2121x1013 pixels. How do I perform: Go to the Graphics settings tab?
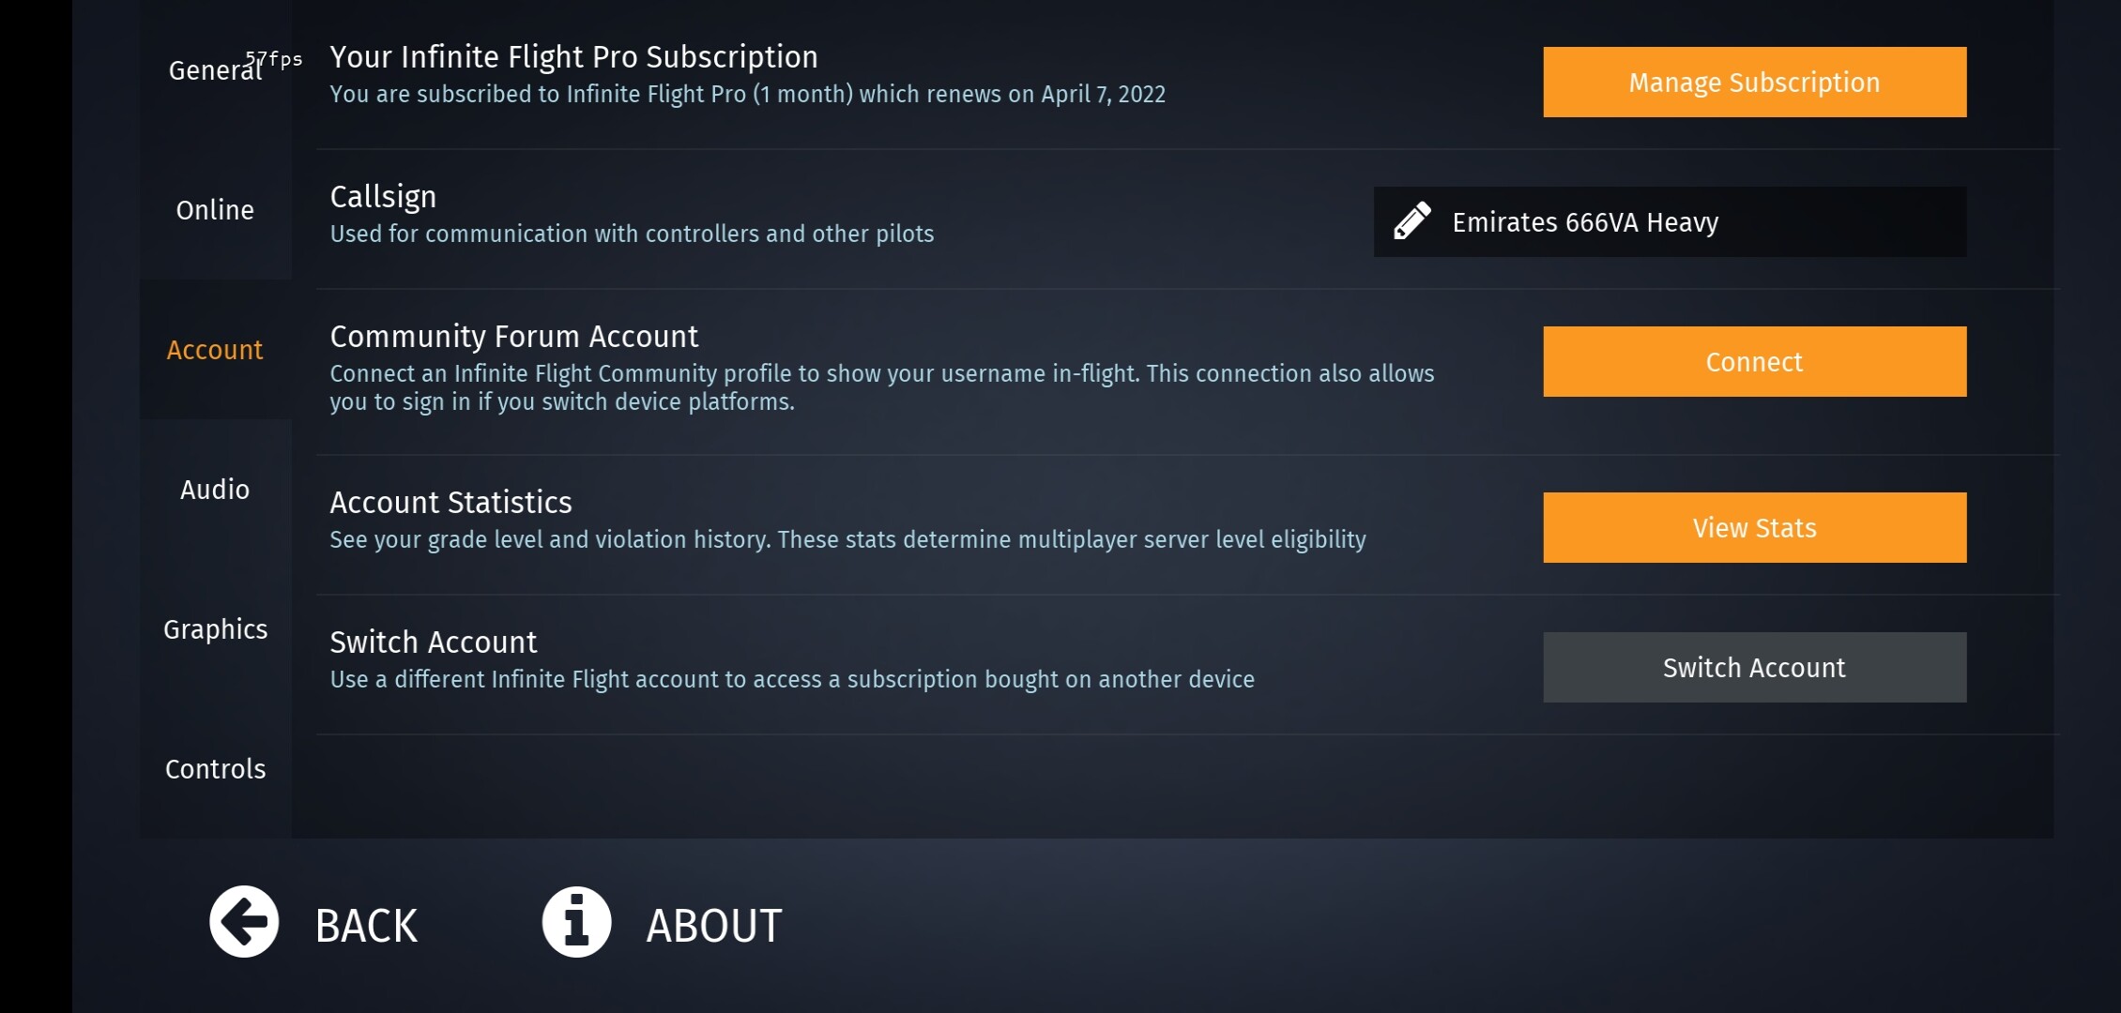[x=215, y=629]
